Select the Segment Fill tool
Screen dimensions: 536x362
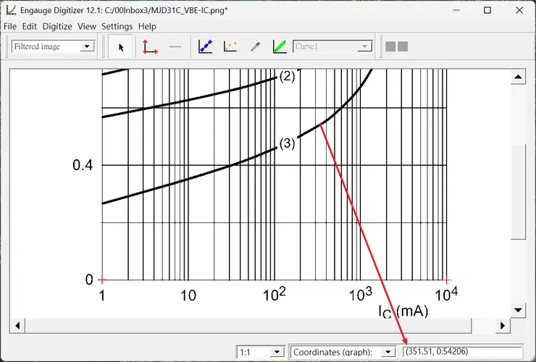click(280, 47)
